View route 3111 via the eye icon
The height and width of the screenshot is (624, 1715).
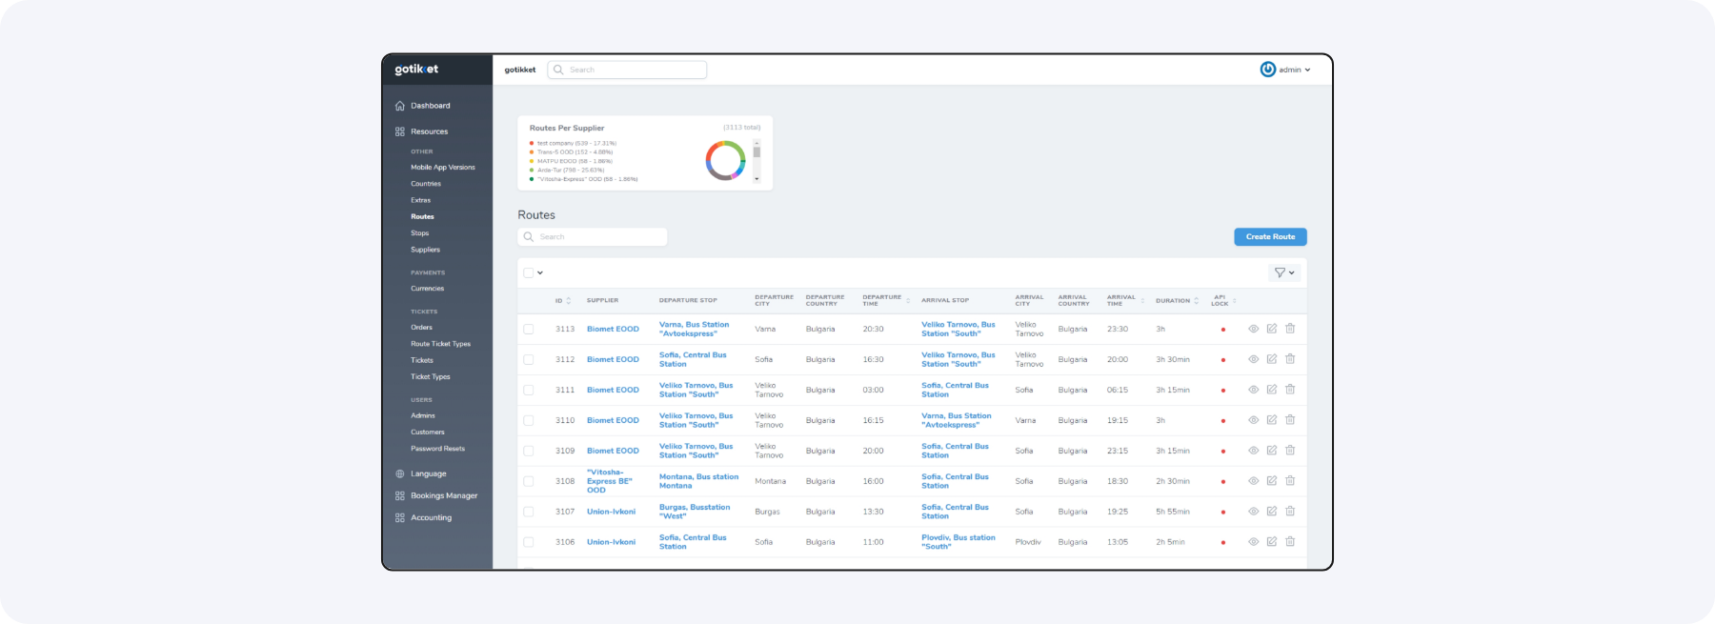click(x=1253, y=390)
